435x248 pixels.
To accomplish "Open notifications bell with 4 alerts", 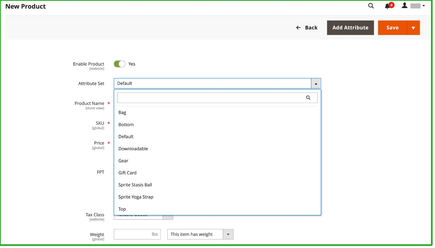I will click(x=388, y=6).
